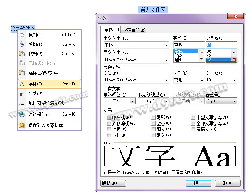Select 保存到WPS素材库 menu entry

(49, 126)
